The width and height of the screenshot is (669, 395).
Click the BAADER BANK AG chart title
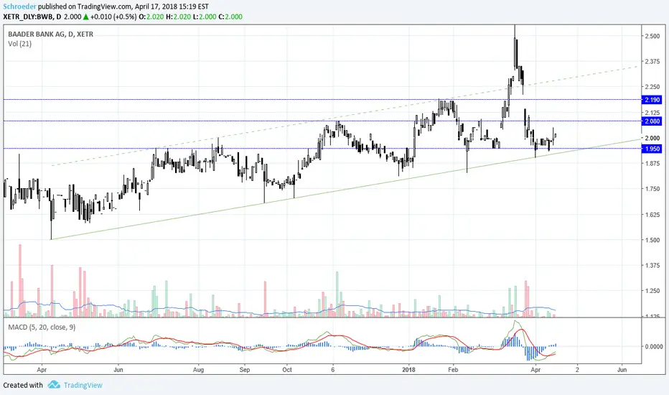click(50, 34)
